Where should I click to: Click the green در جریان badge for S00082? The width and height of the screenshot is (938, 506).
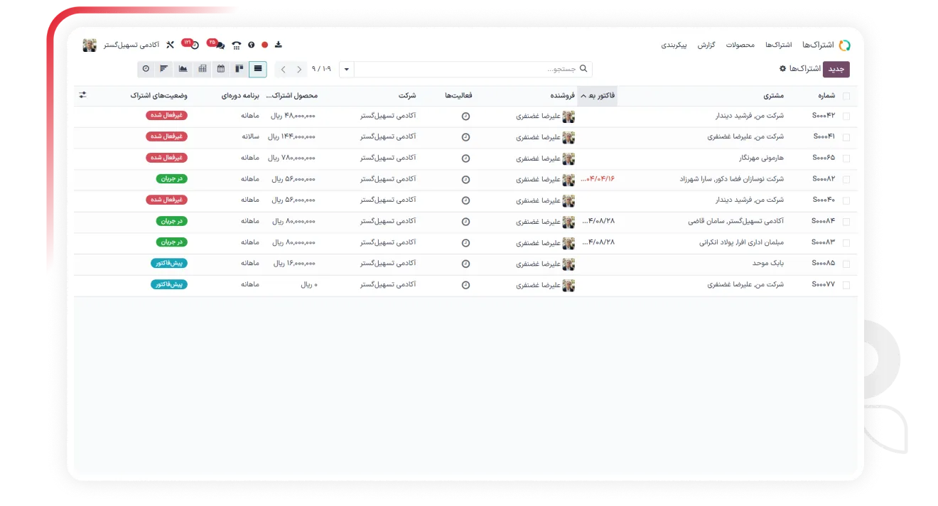coord(171,179)
